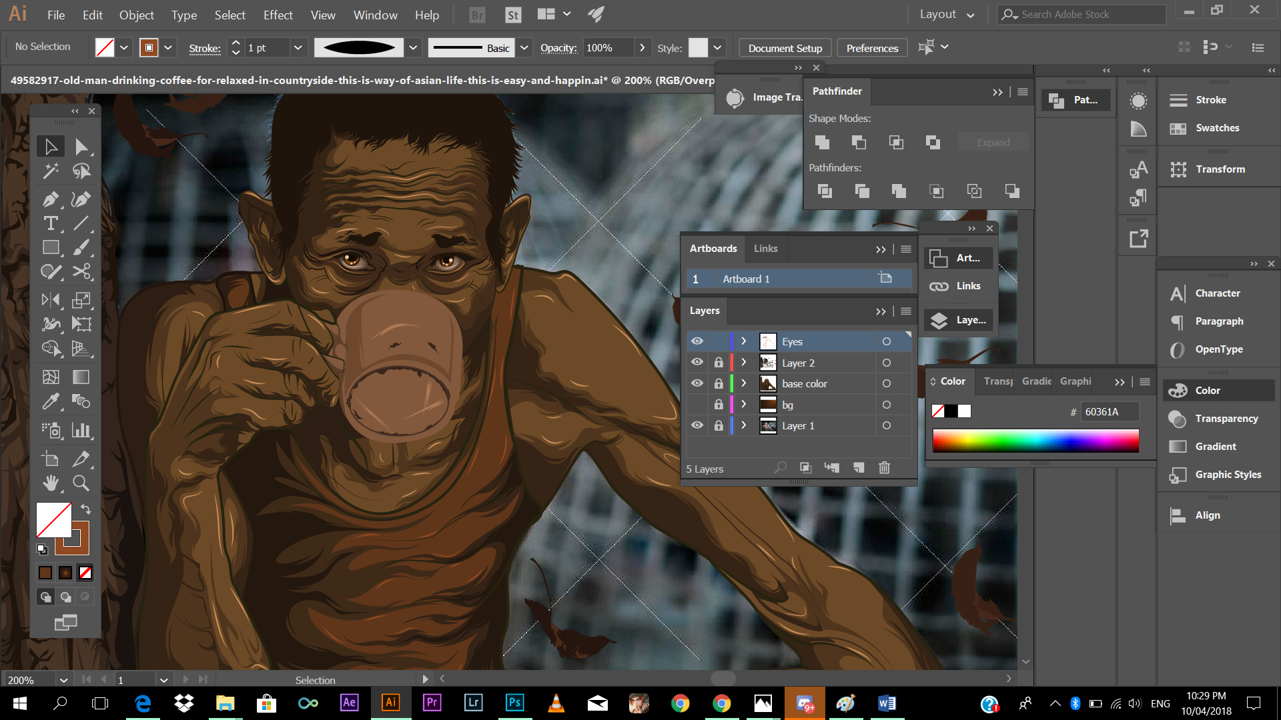
Task: Select the Type tool
Action: pos(51,223)
